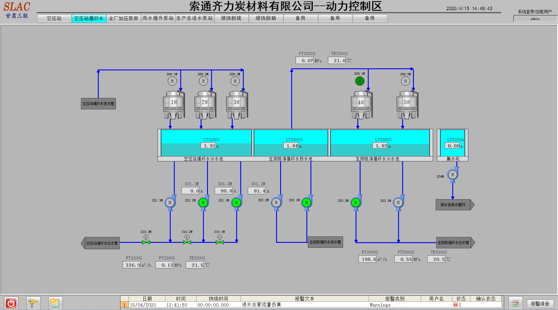Select the alarm row 进水总管流量仿真
The height and width of the screenshot is (310, 558).
(311, 305)
